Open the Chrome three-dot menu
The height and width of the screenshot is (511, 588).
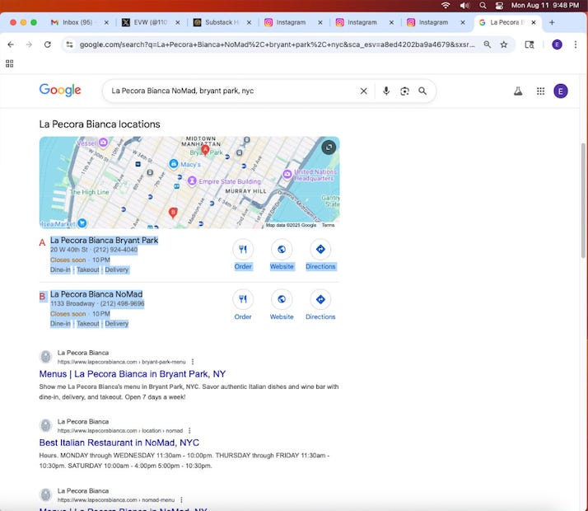[576, 45]
